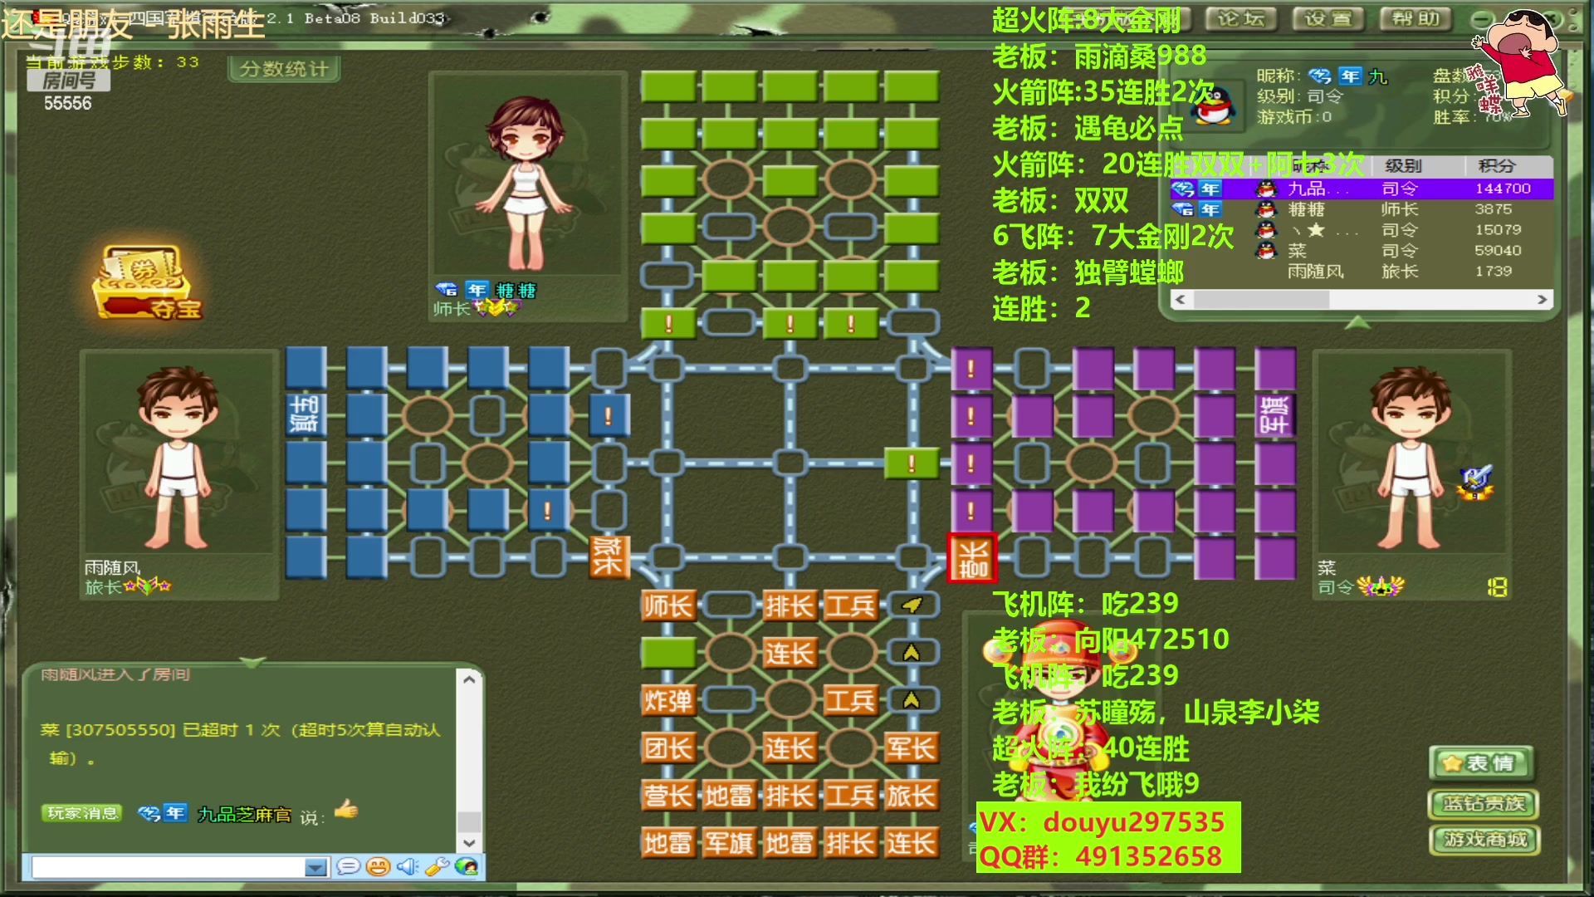Click the player list horizontal scrollbar thumb
The width and height of the screenshot is (1594, 897).
pos(1260,299)
